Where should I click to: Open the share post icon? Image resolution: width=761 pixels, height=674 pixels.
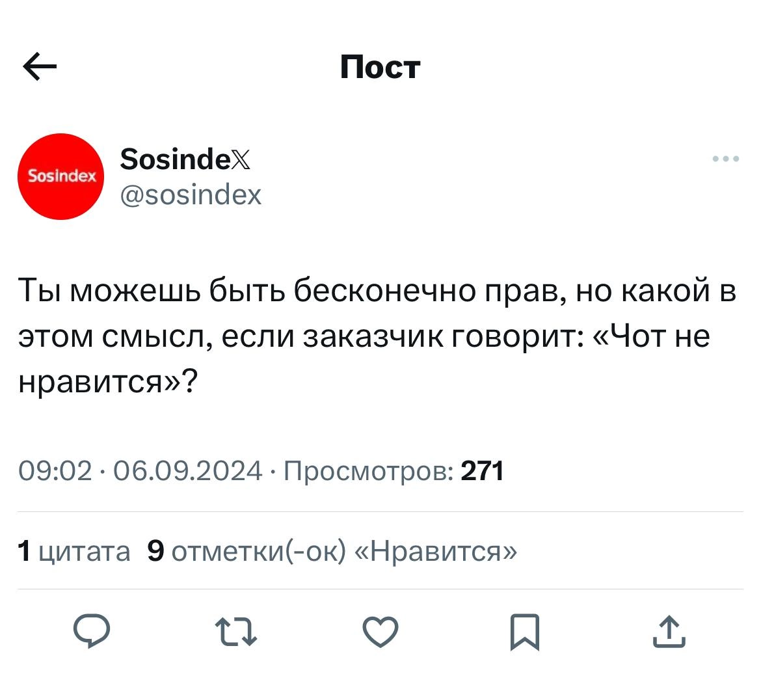[669, 632]
